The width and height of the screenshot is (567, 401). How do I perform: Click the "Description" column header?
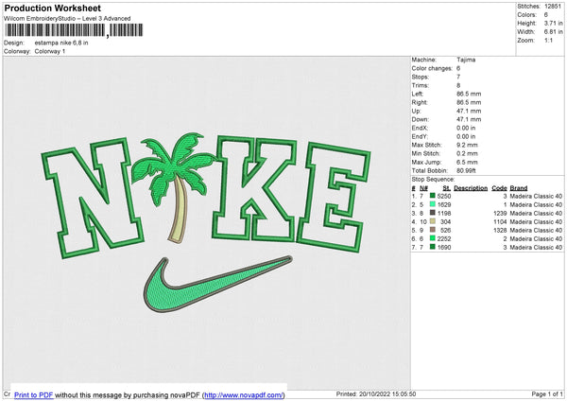pyautogui.click(x=471, y=188)
